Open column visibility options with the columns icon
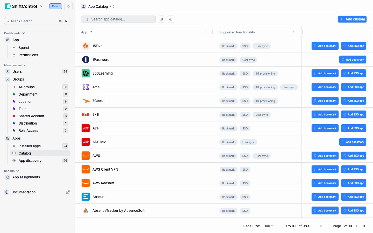Image resolution: width=373 pixels, height=233 pixels. (161, 19)
